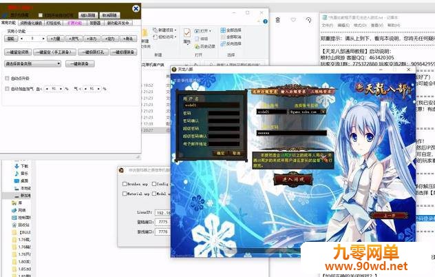The width and height of the screenshot is (435, 277).
Task: Click the +灵气 button
Action: (x=74, y=39)
